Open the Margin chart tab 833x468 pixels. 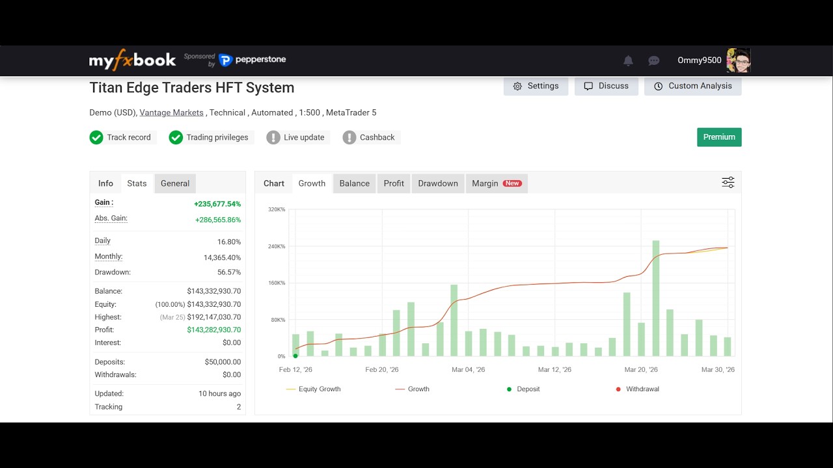[497, 183]
